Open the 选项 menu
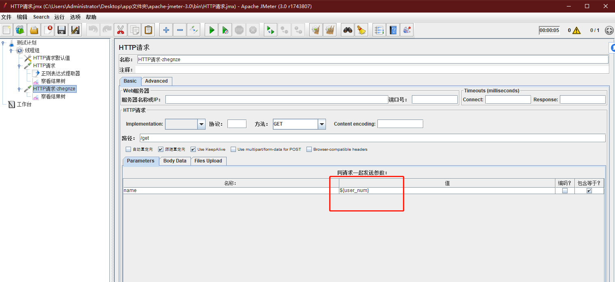Screen dimensions: 615x282 tap(75, 17)
